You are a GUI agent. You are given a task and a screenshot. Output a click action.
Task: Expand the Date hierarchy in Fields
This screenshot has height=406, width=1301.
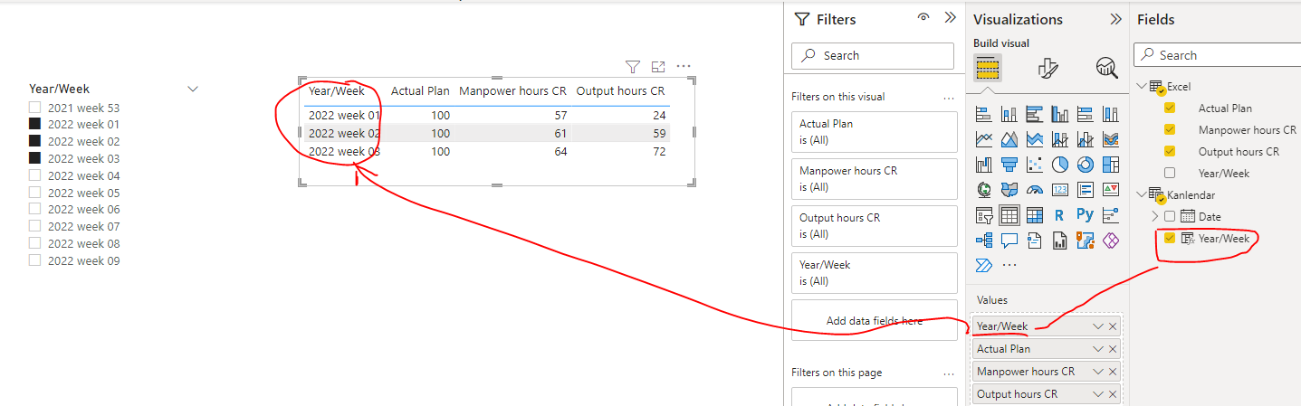click(1154, 216)
